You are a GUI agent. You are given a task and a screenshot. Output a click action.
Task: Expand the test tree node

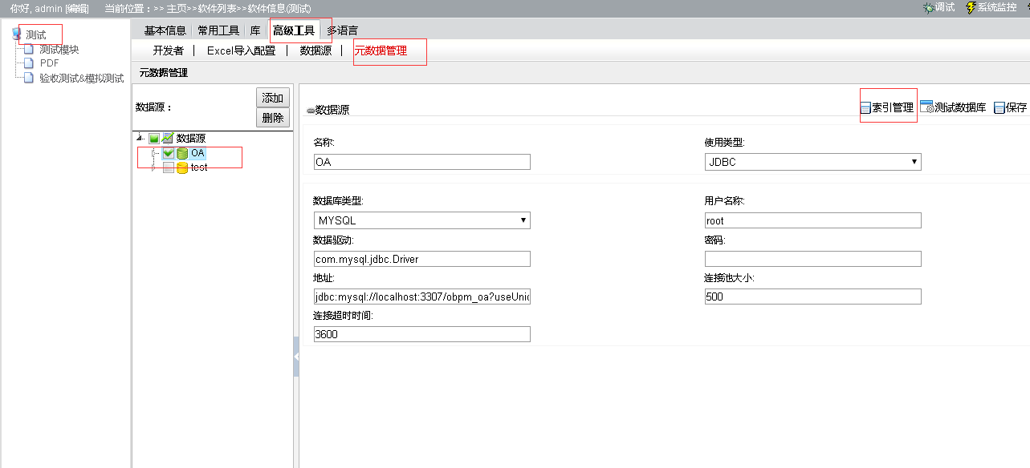pos(155,167)
